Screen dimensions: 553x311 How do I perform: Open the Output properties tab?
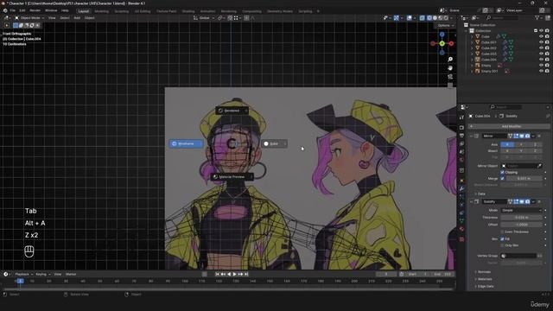(x=461, y=136)
